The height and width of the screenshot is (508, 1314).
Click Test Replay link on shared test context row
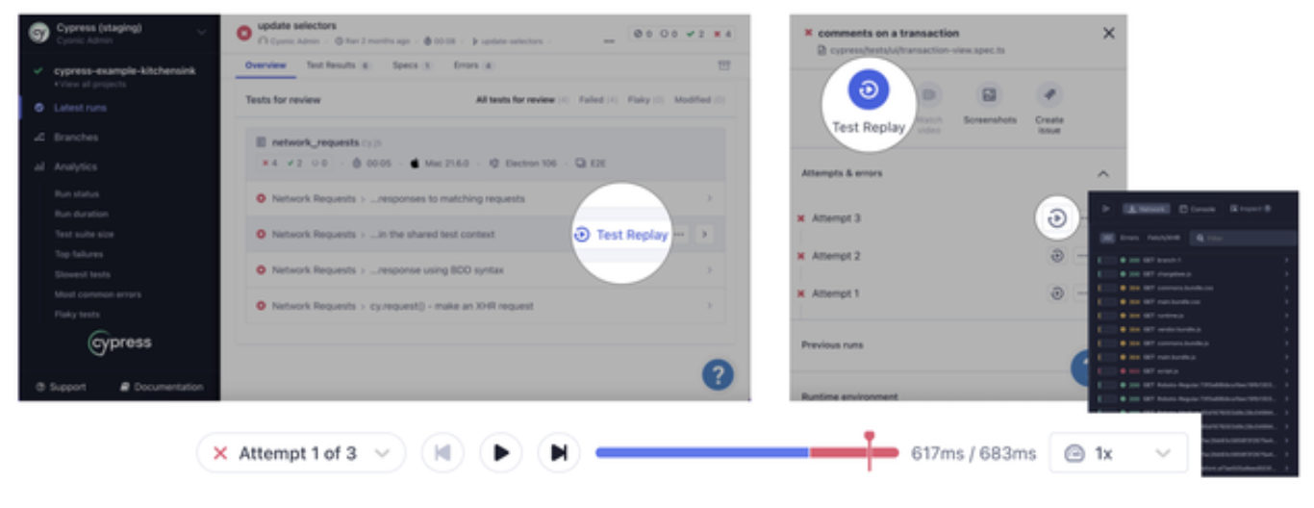coord(621,235)
